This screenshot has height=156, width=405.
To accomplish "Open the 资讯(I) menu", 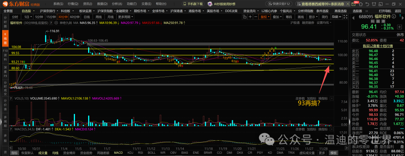I will pyautogui.click(x=87, y=4).
